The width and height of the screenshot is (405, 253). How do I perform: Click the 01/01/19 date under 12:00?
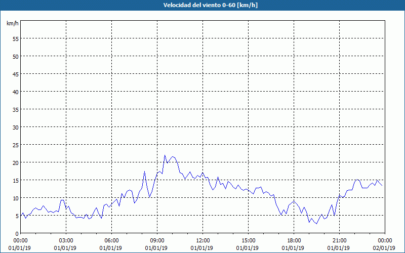click(x=201, y=248)
